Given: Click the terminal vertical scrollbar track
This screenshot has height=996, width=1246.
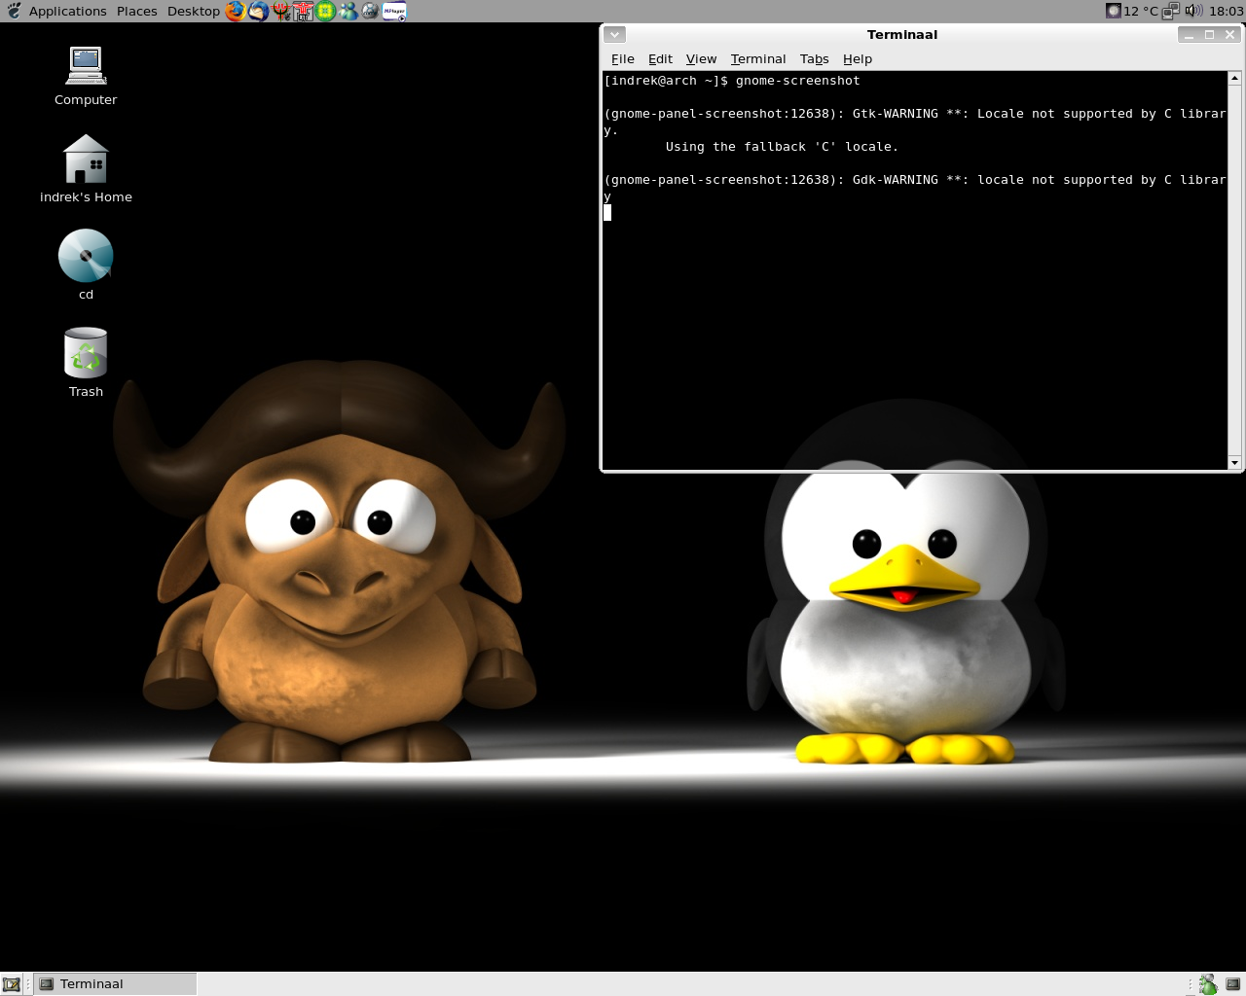Looking at the screenshot, I should (x=1234, y=270).
